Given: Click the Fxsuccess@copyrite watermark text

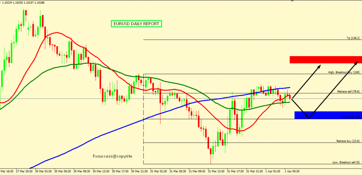Looking at the screenshot, I should point(113,156).
